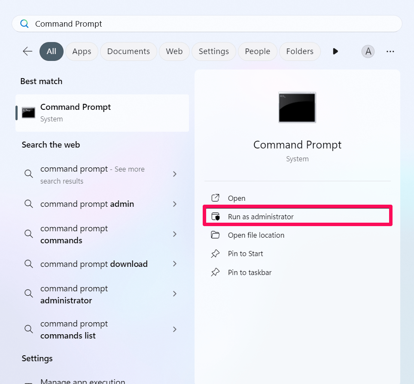Switch to the People filter tab

click(x=258, y=51)
